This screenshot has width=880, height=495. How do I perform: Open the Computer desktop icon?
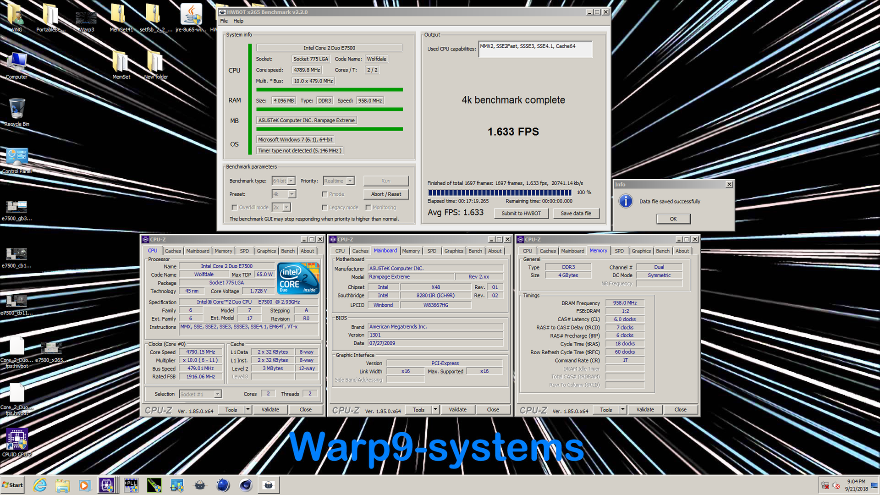pyautogui.click(x=16, y=66)
